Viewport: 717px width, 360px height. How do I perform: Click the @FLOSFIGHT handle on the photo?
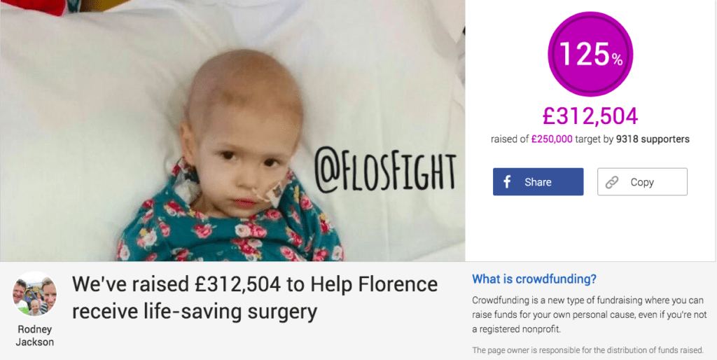pyautogui.click(x=386, y=172)
